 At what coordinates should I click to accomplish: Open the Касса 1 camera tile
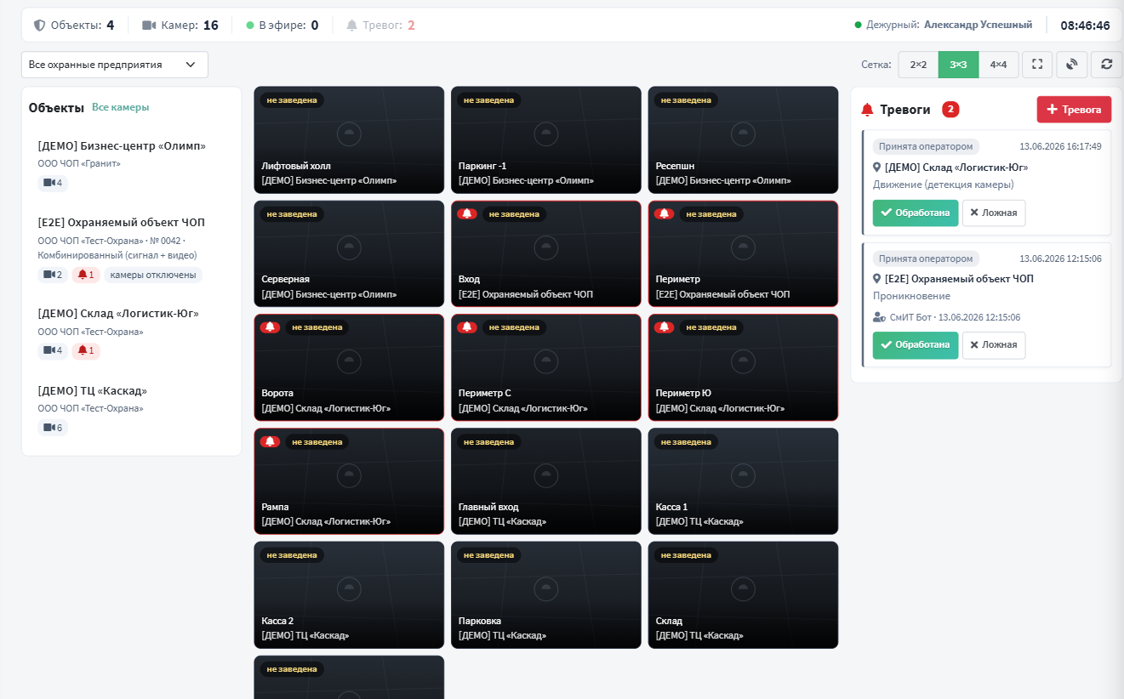tap(743, 481)
